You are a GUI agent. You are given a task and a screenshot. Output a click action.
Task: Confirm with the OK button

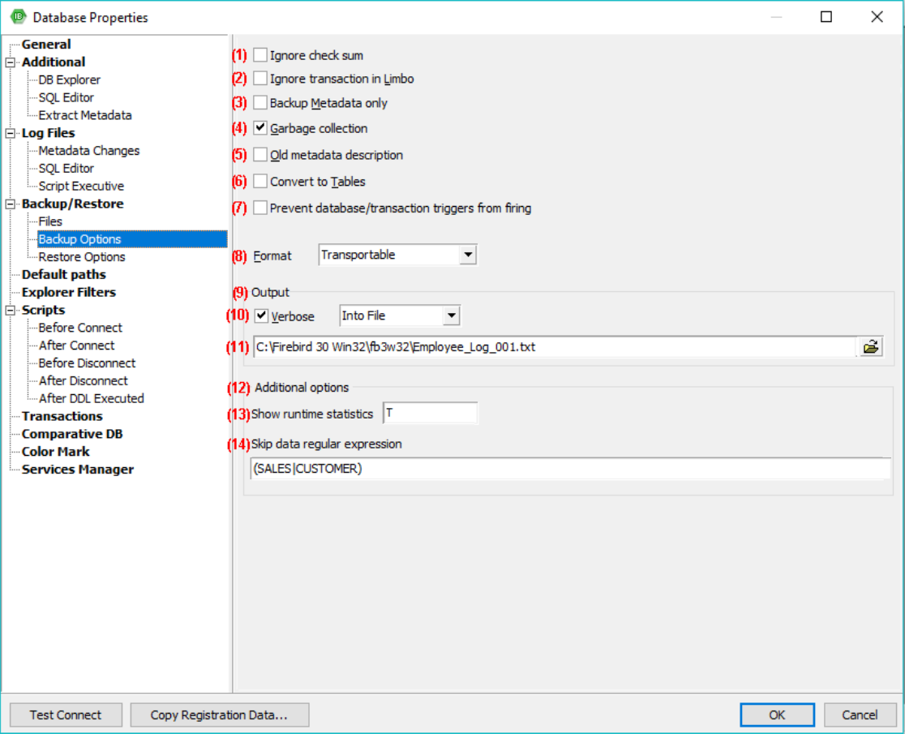777,715
